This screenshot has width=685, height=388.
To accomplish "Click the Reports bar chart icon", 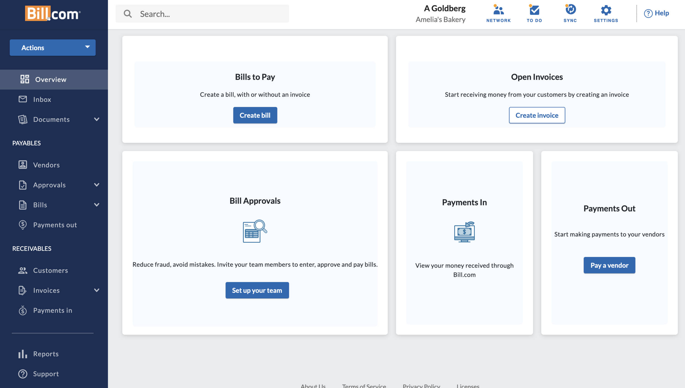I will (23, 354).
